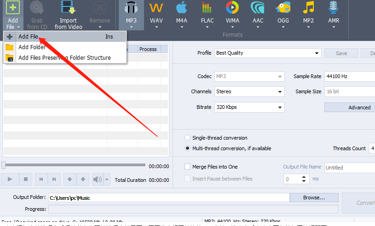Expand the volume control arrow

[x=107, y=179]
